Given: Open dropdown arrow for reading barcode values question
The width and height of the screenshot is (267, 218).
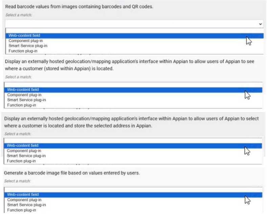Looking at the screenshot, I should pos(260,24).
